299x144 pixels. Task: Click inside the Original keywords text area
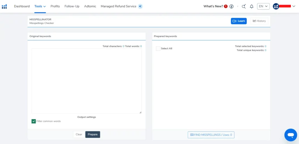pos(86,81)
